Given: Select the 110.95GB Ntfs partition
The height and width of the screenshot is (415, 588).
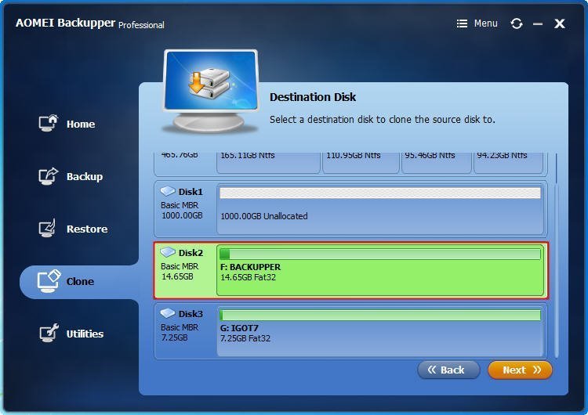Looking at the screenshot, I should (361, 163).
